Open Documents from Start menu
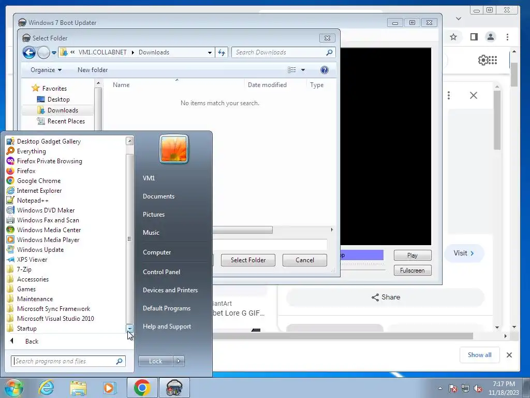The image size is (530, 398). (158, 196)
